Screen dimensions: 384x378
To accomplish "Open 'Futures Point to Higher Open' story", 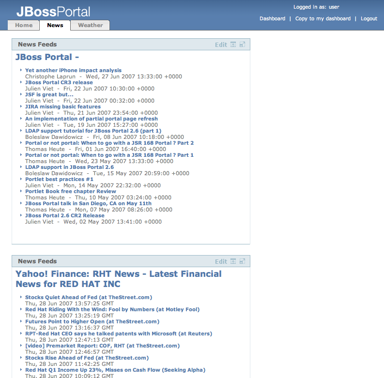I will [92, 321].
